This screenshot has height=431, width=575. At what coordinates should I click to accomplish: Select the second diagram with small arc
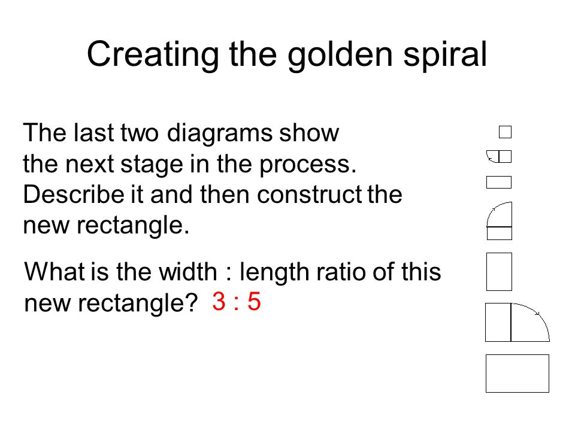pos(499,156)
